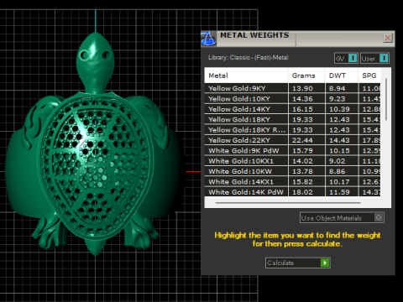This screenshot has width=403, height=302.
Task: Toggle the GV library switch
Action: (346, 58)
